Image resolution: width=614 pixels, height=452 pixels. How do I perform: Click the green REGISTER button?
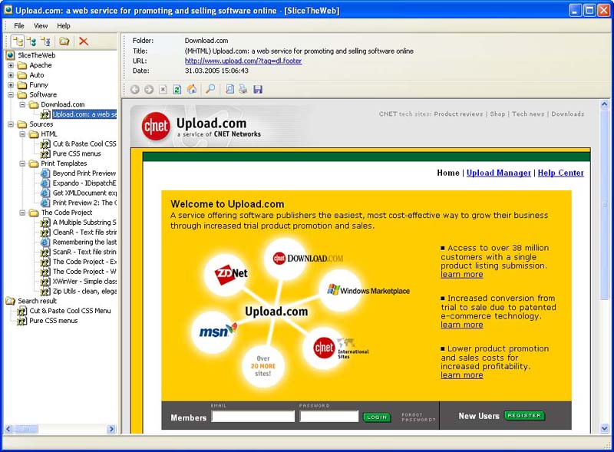524,415
